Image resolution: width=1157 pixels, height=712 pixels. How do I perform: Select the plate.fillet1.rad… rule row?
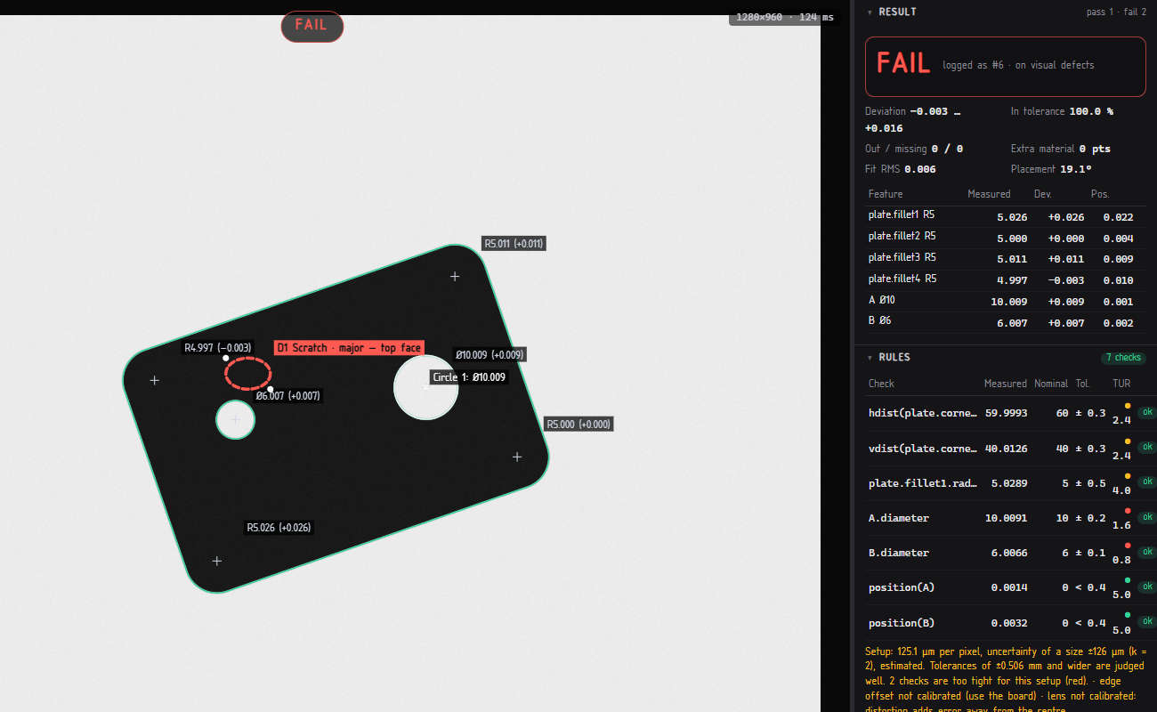pyautogui.click(x=1011, y=483)
